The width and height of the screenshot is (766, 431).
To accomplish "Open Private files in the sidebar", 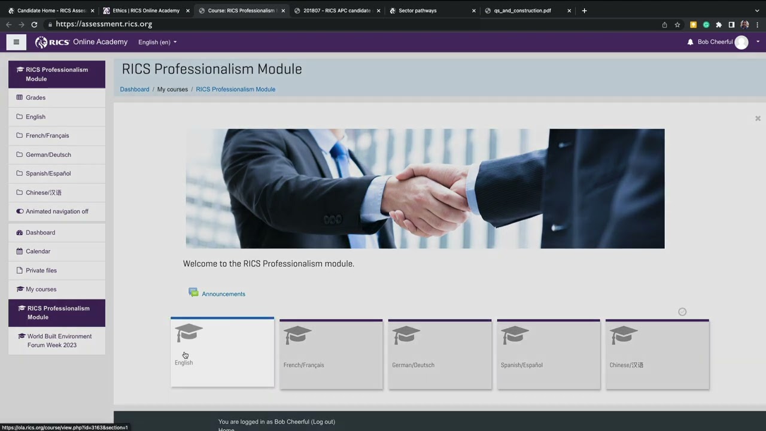I will click(57, 271).
